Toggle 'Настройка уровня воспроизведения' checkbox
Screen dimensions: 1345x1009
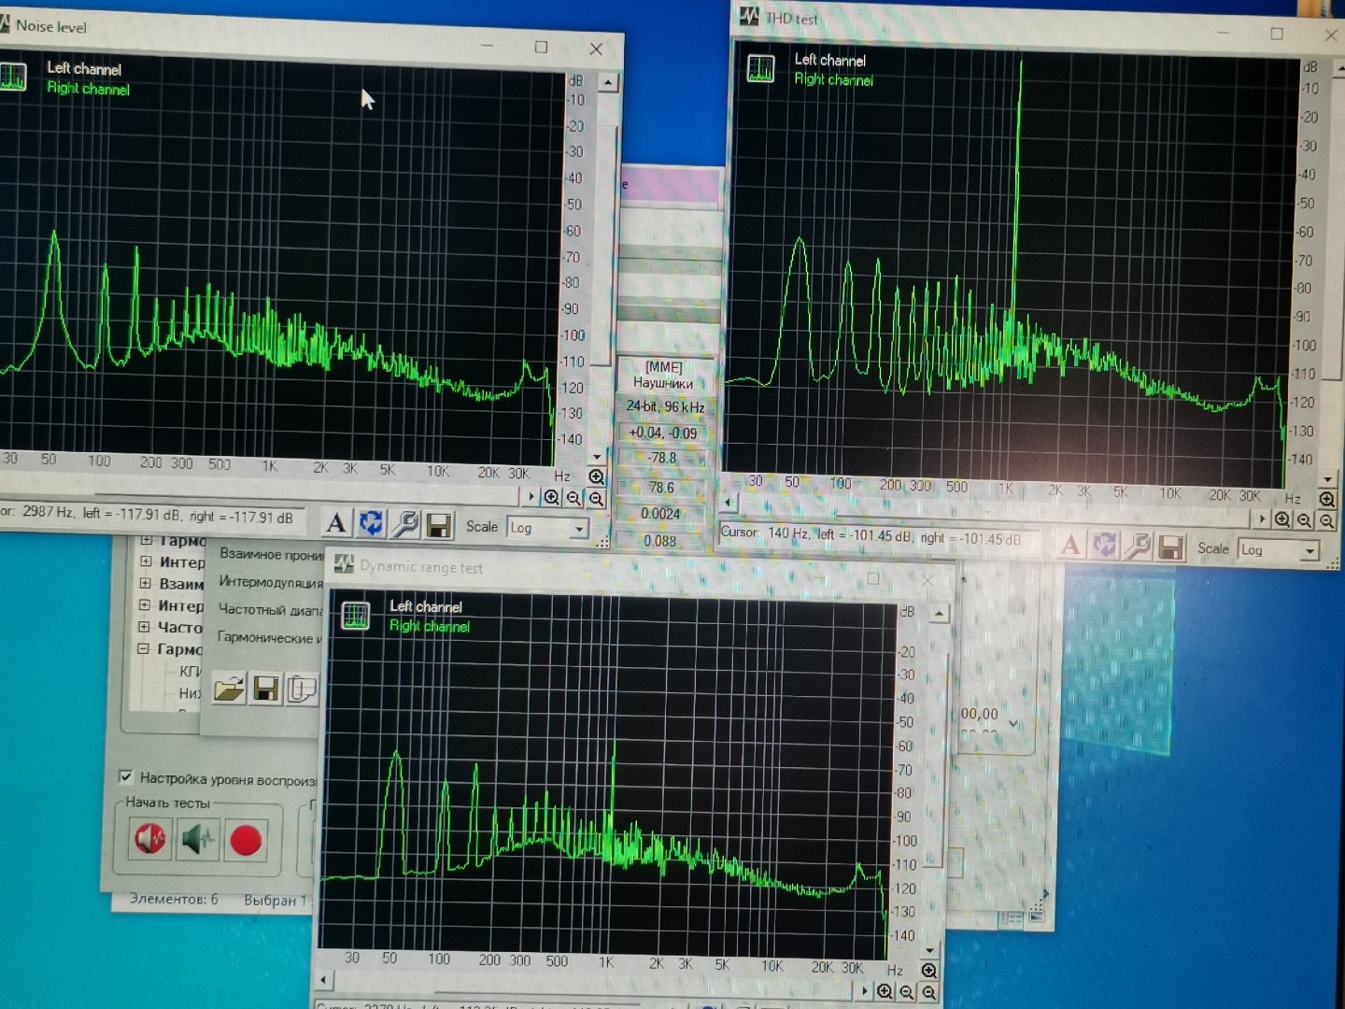pos(126,776)
